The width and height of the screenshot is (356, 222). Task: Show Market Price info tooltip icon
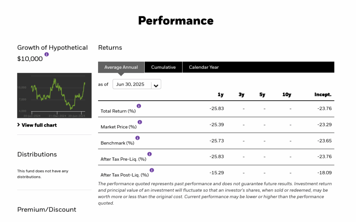coord(140,122)
